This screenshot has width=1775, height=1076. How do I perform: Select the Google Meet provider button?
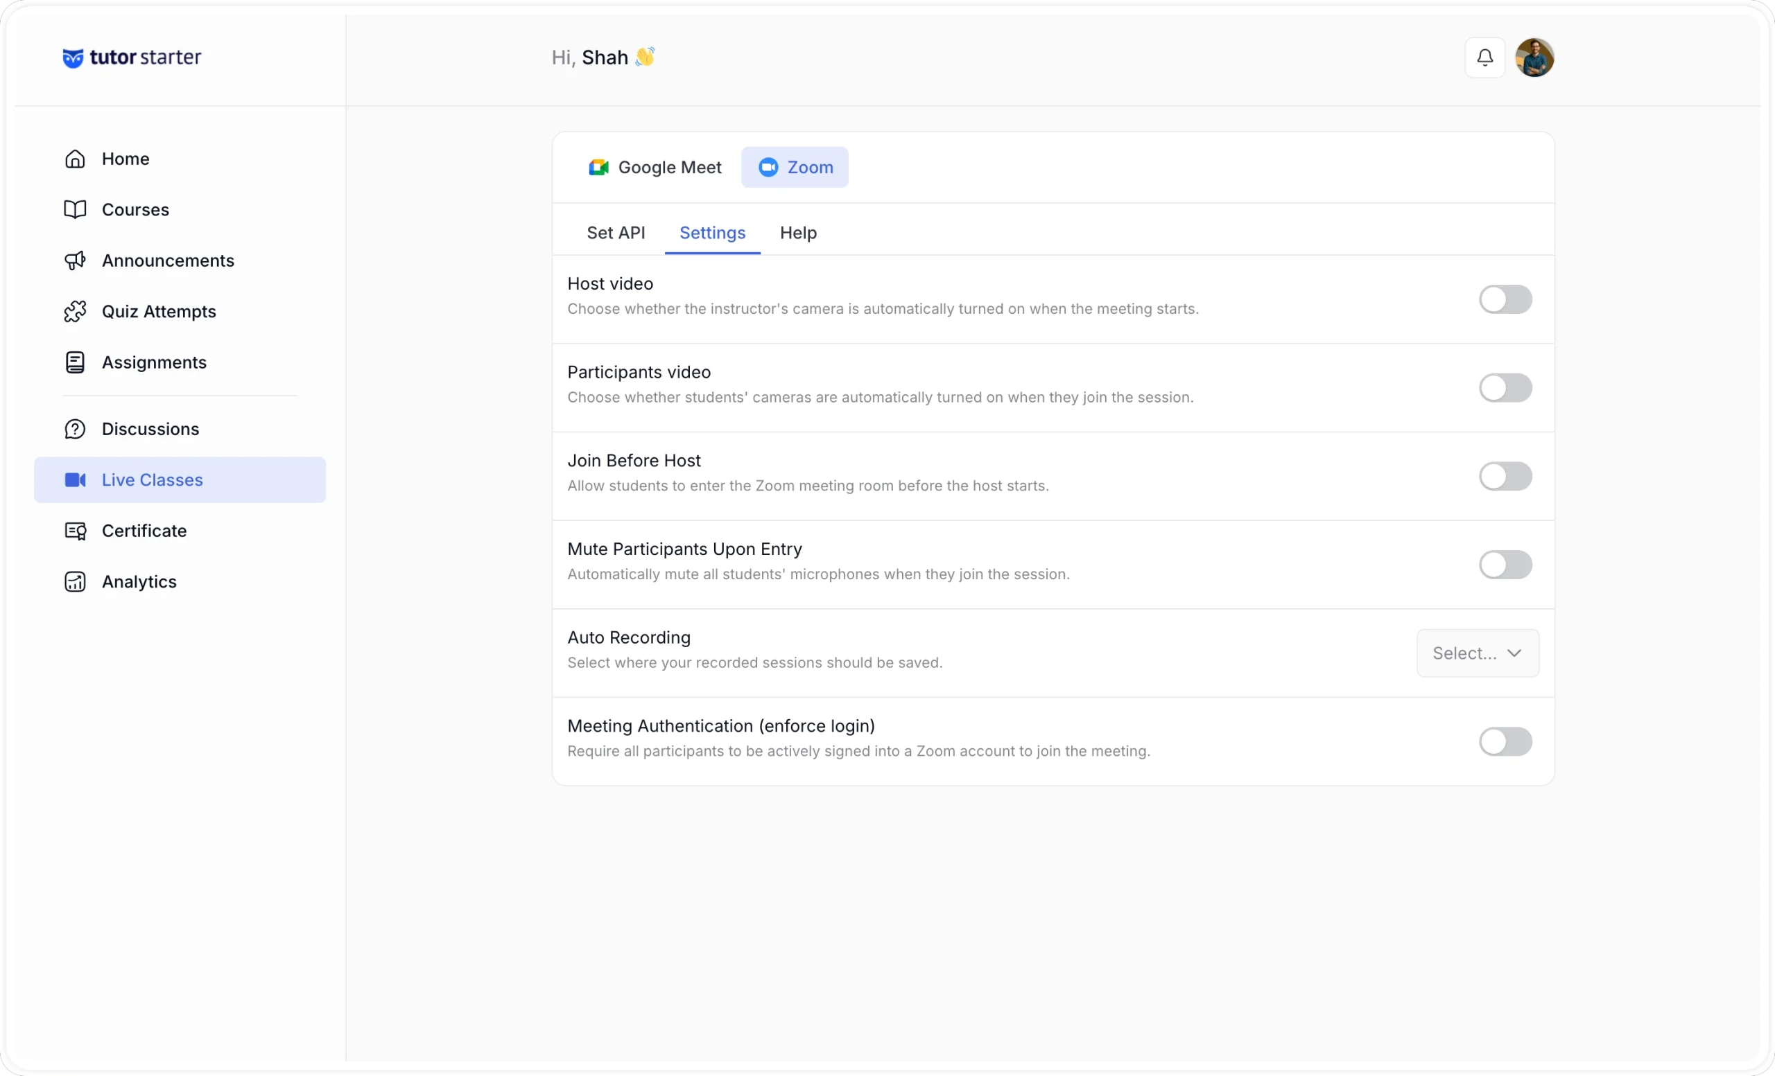[655, 168]
